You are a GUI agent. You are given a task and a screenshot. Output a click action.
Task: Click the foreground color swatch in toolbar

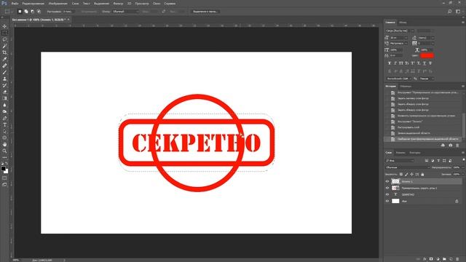coord(3,169)
